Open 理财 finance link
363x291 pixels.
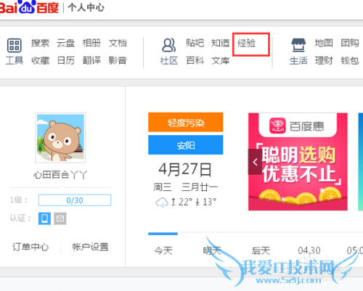pos(324,60)
